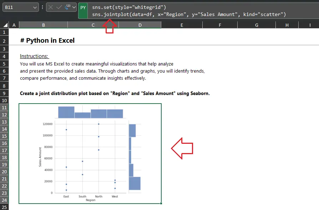Select column E header
The width and height of the screenshot is (319, 210).
tap(182, 25)
